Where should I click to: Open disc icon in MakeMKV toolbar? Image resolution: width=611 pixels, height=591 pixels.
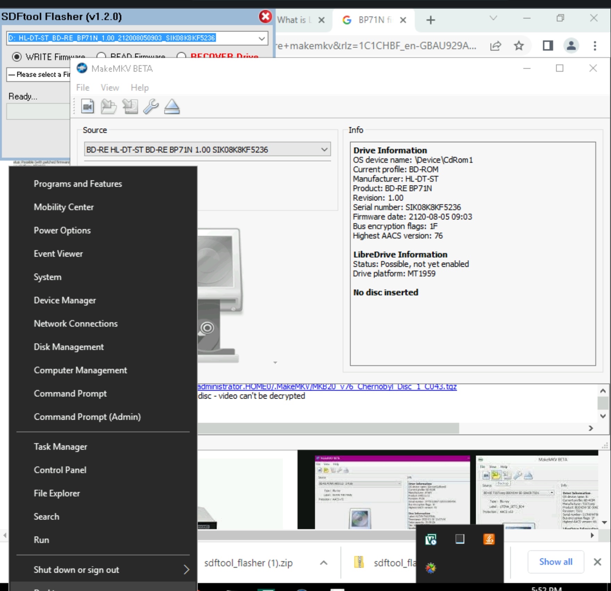(x=109, y=106)
